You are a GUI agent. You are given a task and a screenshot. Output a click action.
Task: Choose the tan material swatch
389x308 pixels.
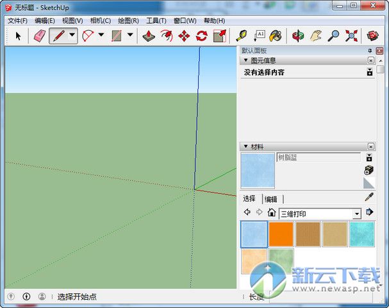pos(335,234)
